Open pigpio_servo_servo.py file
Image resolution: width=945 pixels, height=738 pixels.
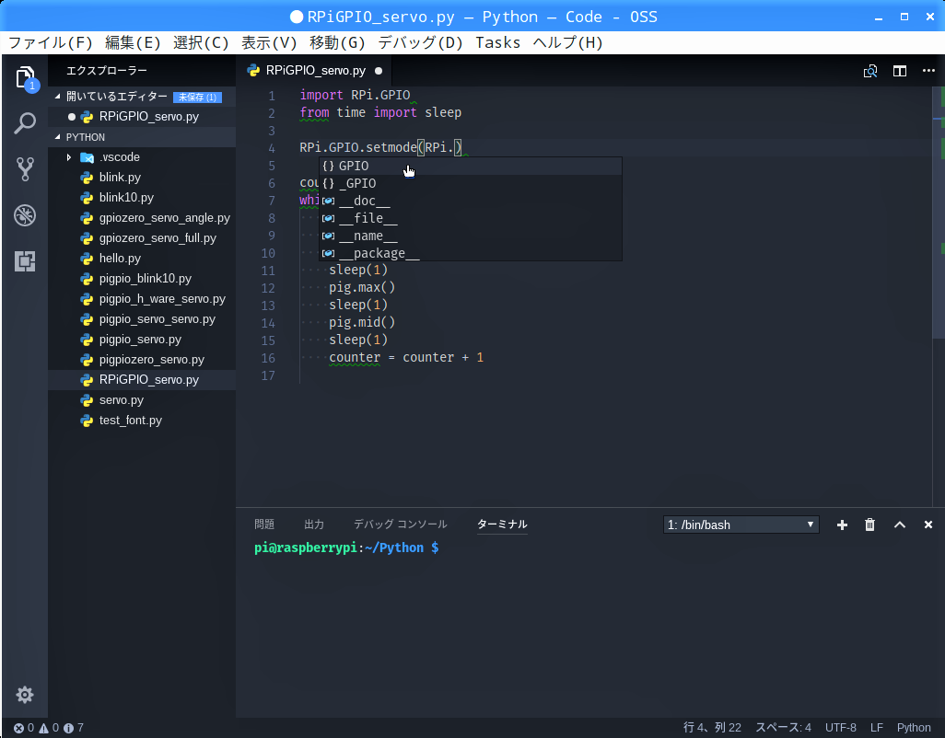coord(142,319)
